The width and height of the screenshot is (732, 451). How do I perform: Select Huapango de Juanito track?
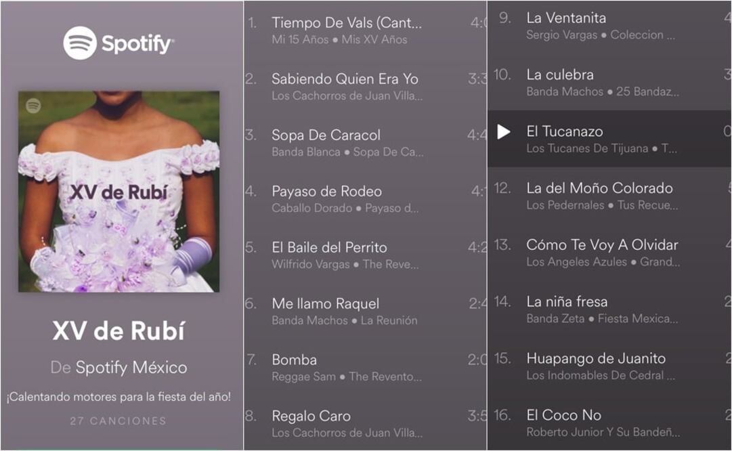click(609, 366)
